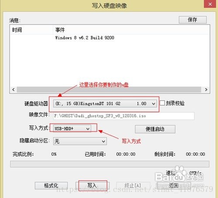Click the 写入 button
This screenshot has height=198, width=218.
coord(92,185)
